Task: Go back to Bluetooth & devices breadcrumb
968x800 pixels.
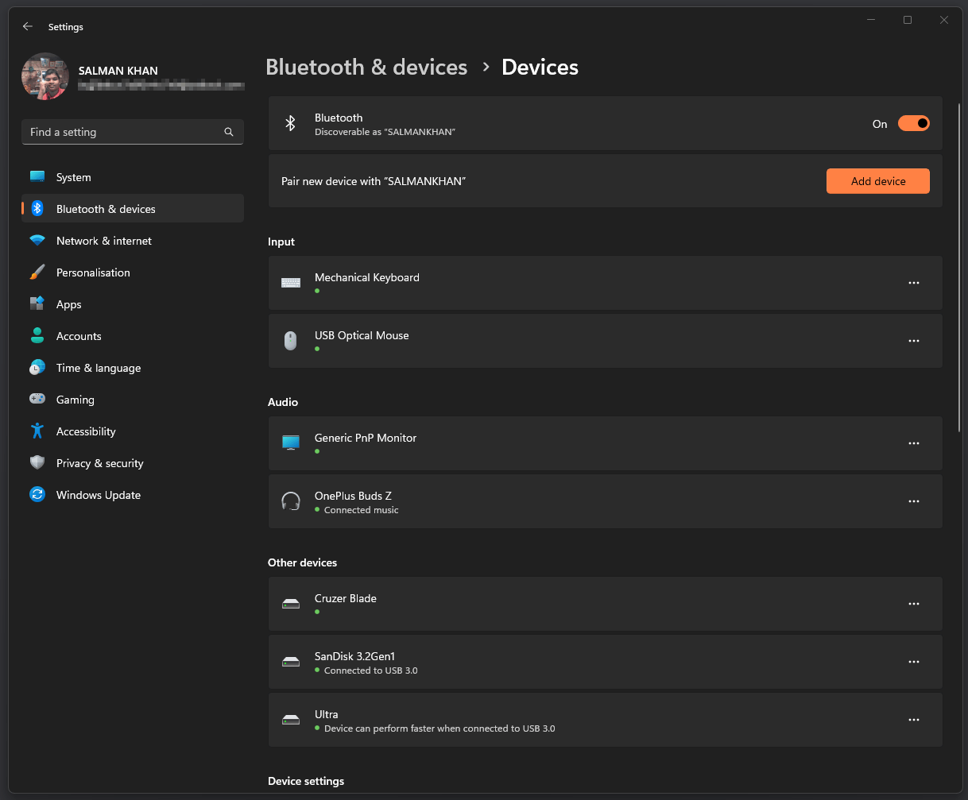Action: coord(366,68)
